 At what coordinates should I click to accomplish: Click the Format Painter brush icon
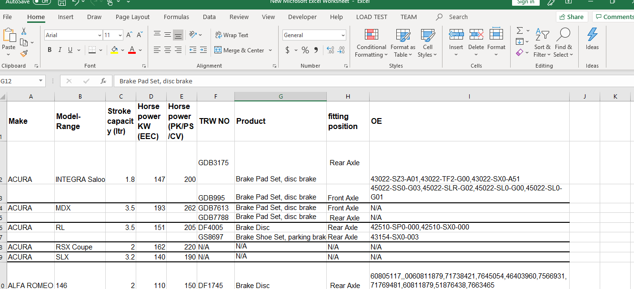pyautogui.click(x=24, y=54)
